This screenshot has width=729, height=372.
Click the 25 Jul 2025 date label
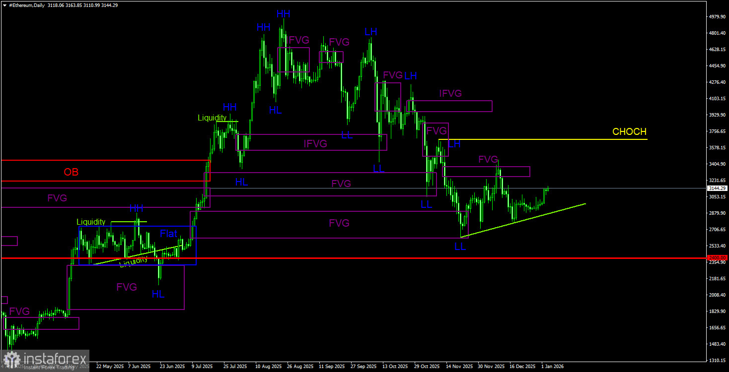(235, 367)
